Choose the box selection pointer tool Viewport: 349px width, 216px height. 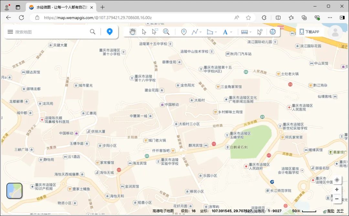coord(155,32)
